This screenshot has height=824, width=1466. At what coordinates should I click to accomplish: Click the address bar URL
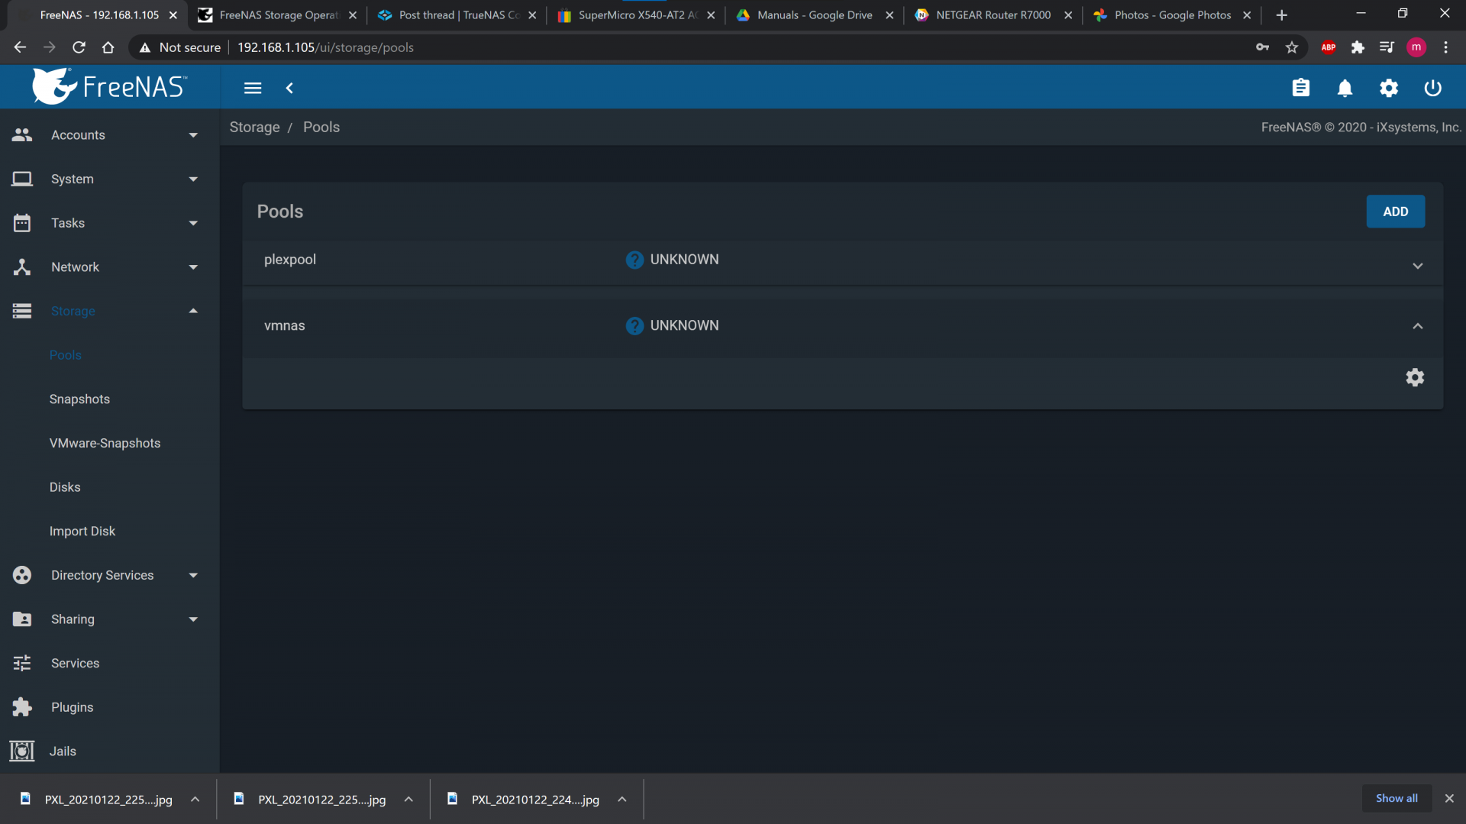(325, 47)
